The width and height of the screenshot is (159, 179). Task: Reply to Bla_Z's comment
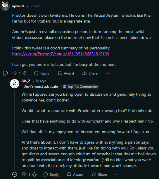pyautogui.click(x=51, y=174)
